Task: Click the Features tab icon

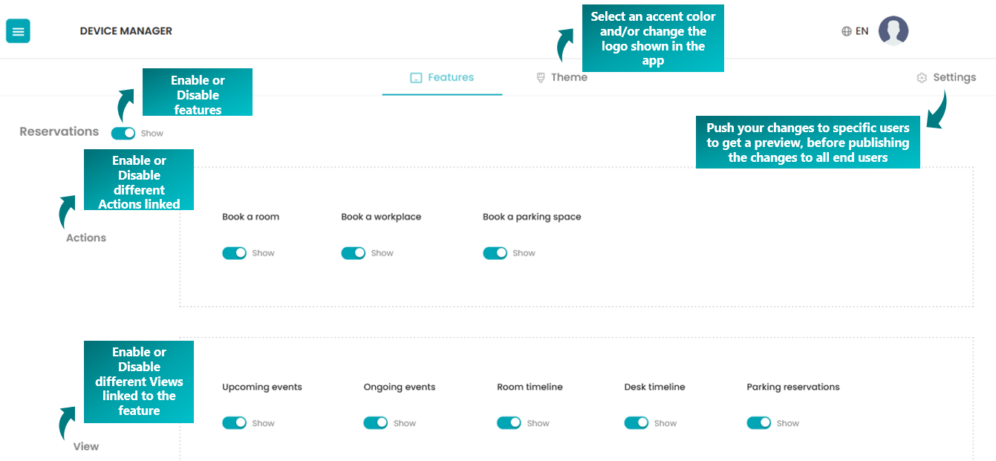Action: click(416, 77)
